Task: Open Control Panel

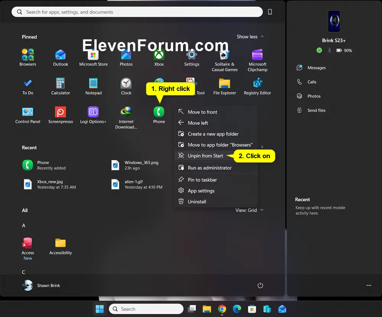Action: [28, 115]
